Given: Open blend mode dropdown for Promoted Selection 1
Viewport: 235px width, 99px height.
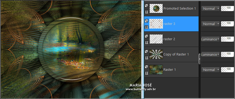Looking at the screenshot, I should click(211, 9).
